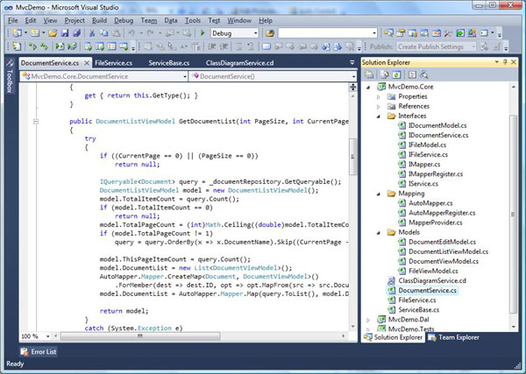The height and width of the screenshot is (374, 526).
Task: Click the Solution Explorer vertical scrollbar
Action: pos(513,214)
